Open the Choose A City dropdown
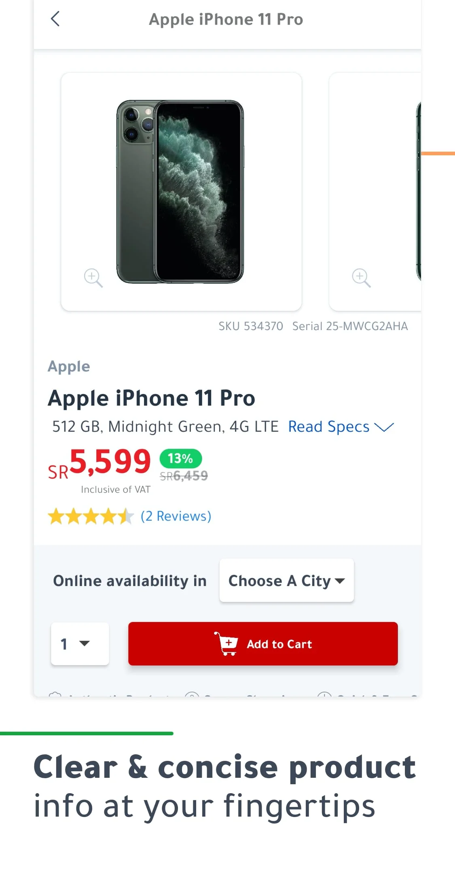Viewport: 455px width, 887px height. pos(286,580)
